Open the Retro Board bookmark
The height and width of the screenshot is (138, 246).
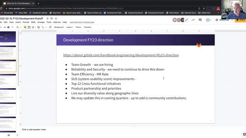[x=173, y=13]
